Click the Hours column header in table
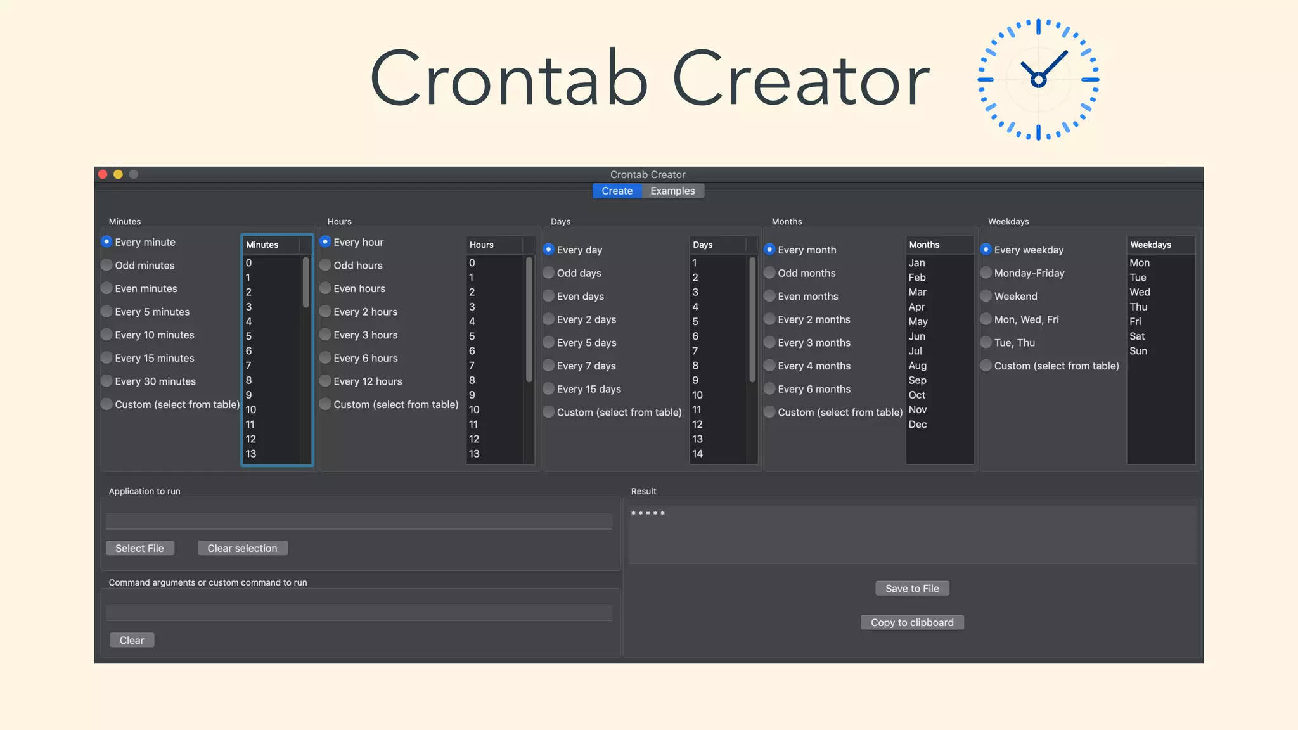The height and width of the screenshot is (730, 1298). point(495,245)
